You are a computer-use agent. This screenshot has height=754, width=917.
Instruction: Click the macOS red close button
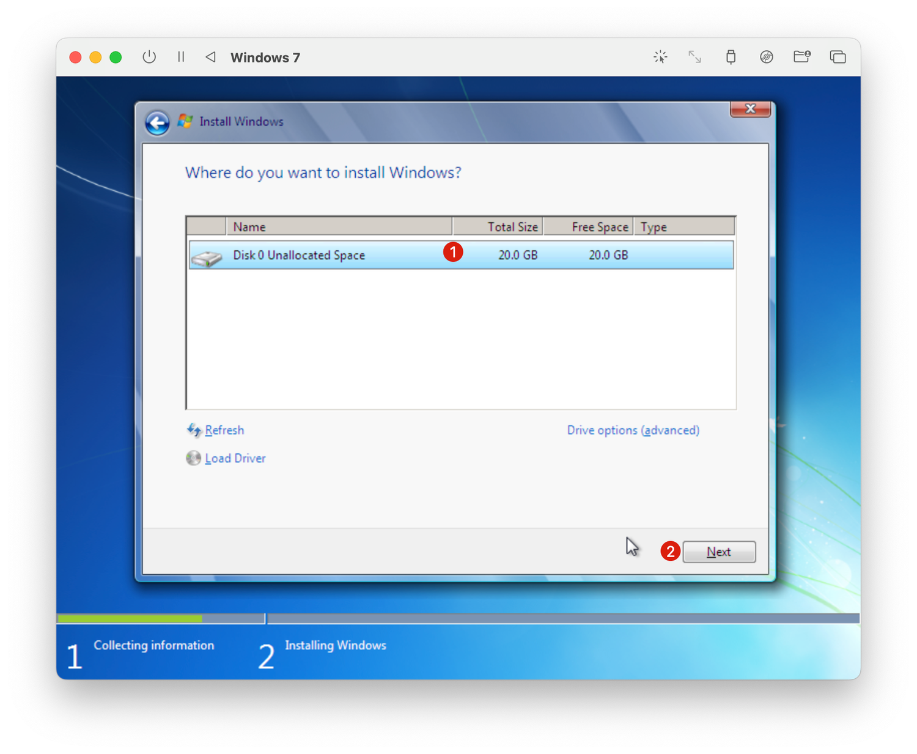point(75,57)
